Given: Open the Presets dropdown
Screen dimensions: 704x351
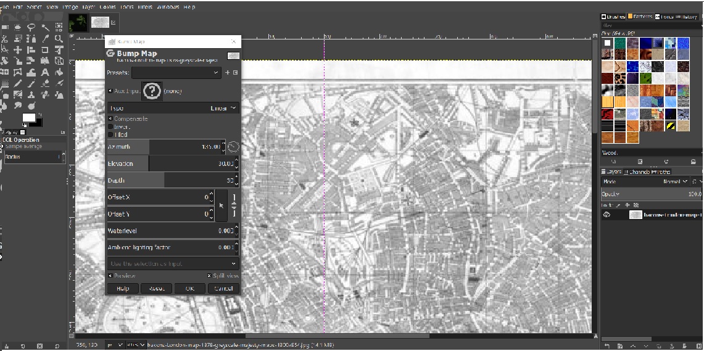Looking at the screenshot, I should pos(176,73).
